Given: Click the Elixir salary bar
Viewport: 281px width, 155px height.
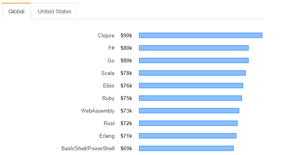Looking at the screenshot, I should tap(191, 86).
